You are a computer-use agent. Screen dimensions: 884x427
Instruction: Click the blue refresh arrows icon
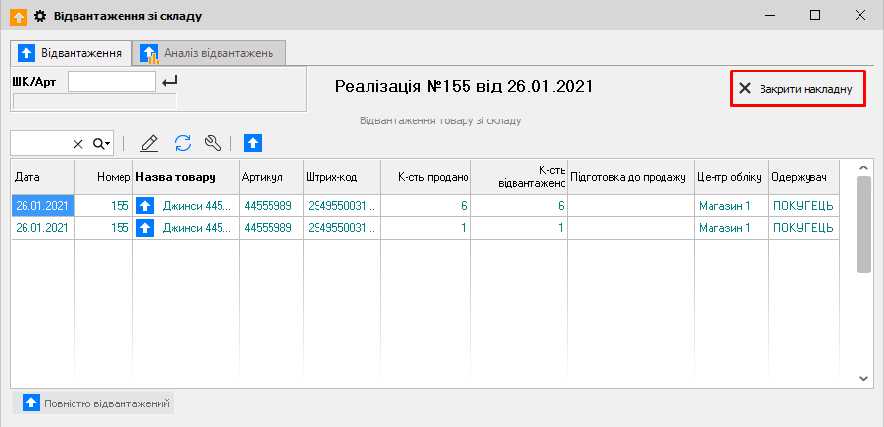[x=182, y=143]
